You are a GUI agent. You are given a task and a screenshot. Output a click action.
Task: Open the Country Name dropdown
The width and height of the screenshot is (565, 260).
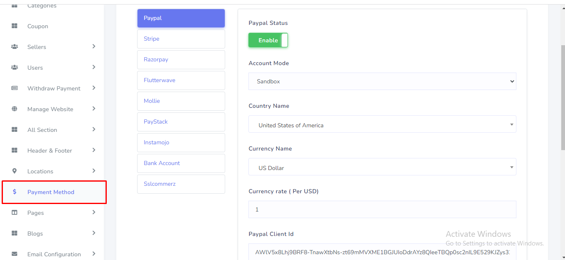[x=382, y=124]
